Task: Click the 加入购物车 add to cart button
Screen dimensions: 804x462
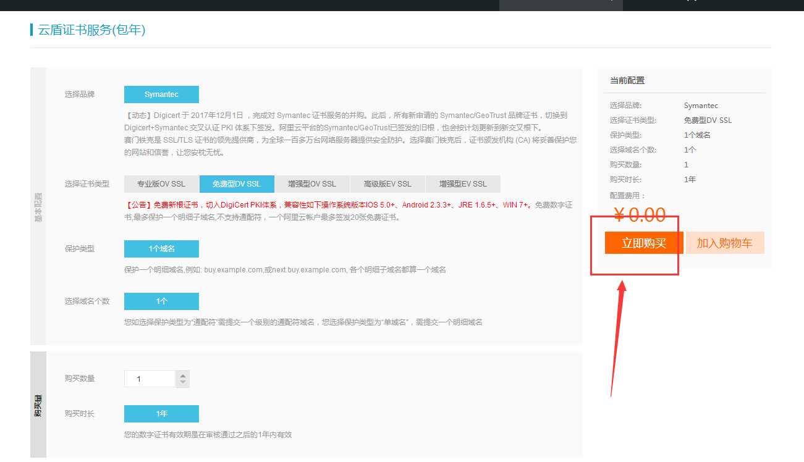Action: coord(725,243)
